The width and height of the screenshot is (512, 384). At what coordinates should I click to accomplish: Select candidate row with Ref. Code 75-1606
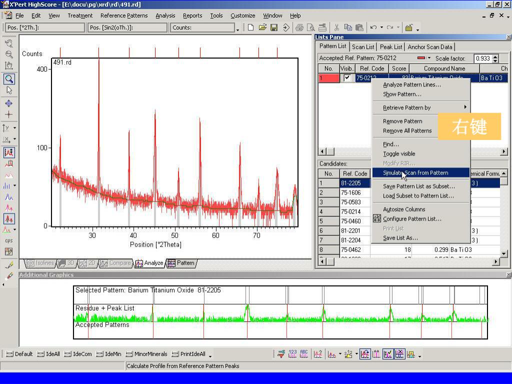tap(409, 192)
